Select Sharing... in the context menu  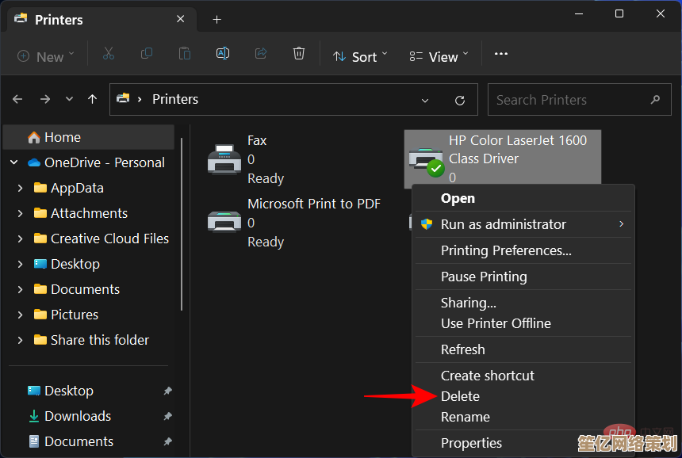click(x=523, y=303)
